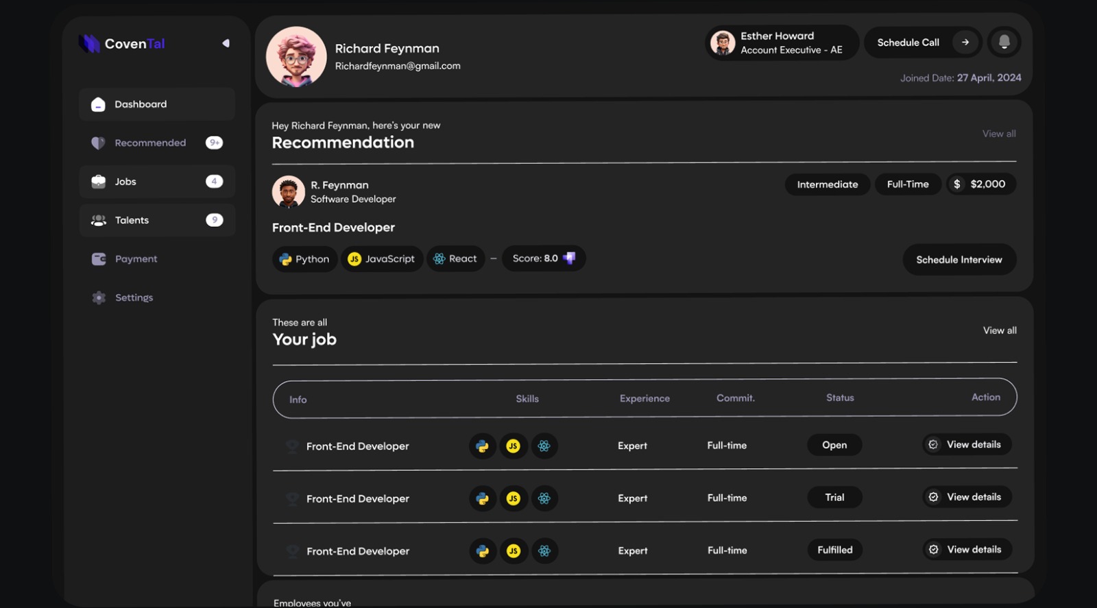1097x608 pixels.
Task: View details of the Open job
Action: pyautogui.click(x=967, y=445)
